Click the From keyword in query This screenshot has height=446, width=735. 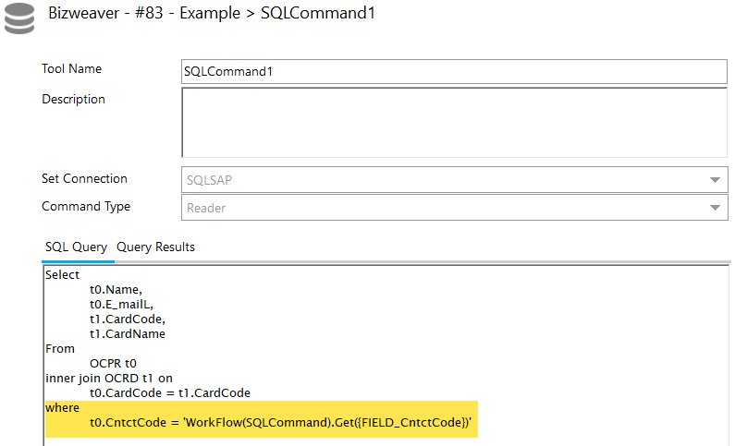(60, 349)
